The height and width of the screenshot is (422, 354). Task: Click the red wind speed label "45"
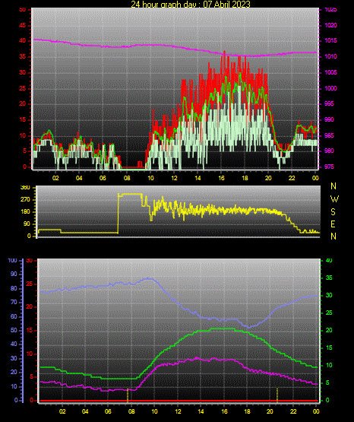(x=22, y=26)
